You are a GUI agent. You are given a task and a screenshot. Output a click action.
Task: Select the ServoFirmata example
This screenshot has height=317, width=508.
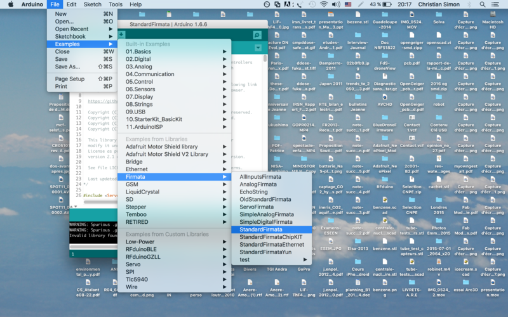[272, 207]
